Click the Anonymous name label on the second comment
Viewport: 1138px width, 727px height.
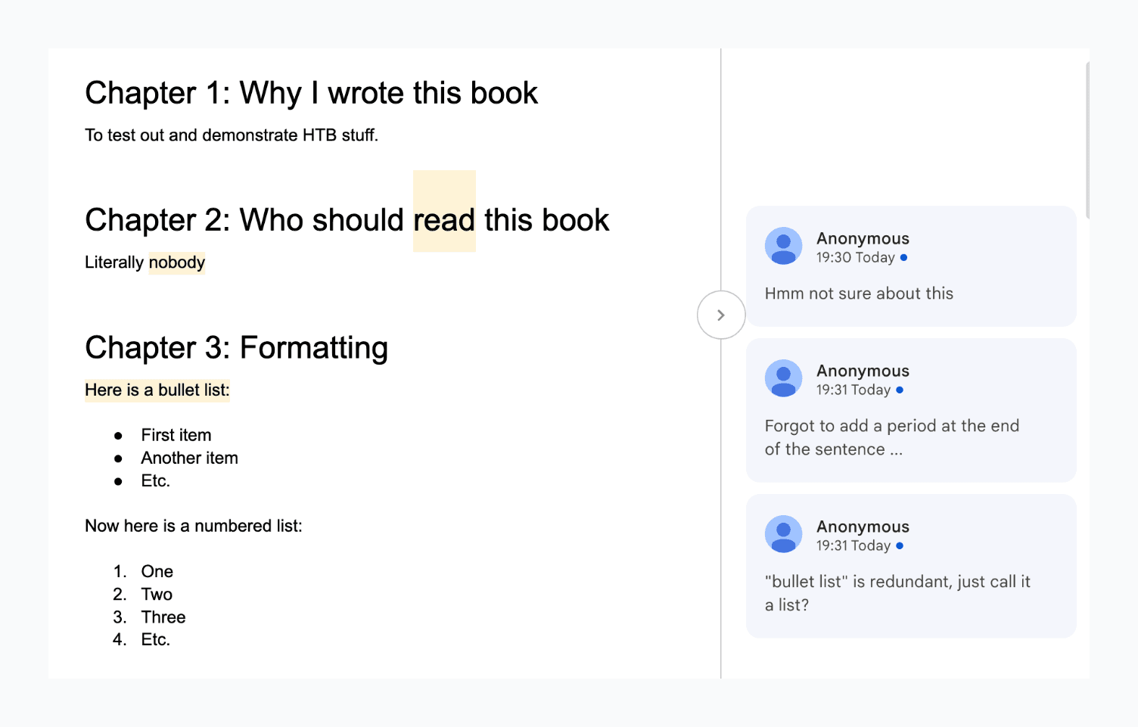pos(862,371)
